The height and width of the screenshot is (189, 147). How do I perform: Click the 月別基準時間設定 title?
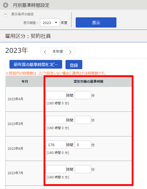(x=31, y=5)
